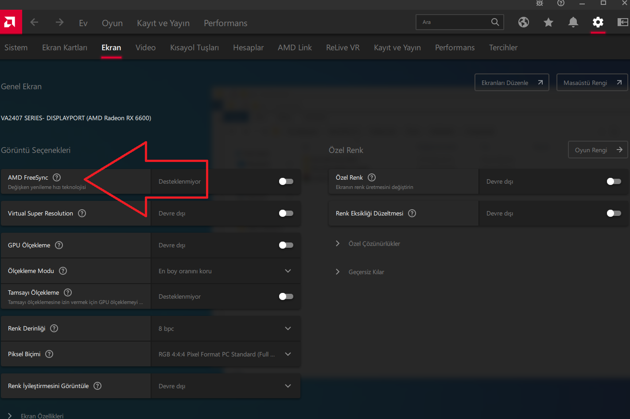The height and width of the screenshot is (419, 630).
Task: Click the AMD logo home icon
Action: tap(10, 22)
